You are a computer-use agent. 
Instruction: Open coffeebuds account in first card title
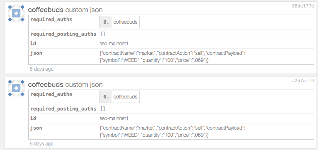pyautogui.click(x=46, y=10)
